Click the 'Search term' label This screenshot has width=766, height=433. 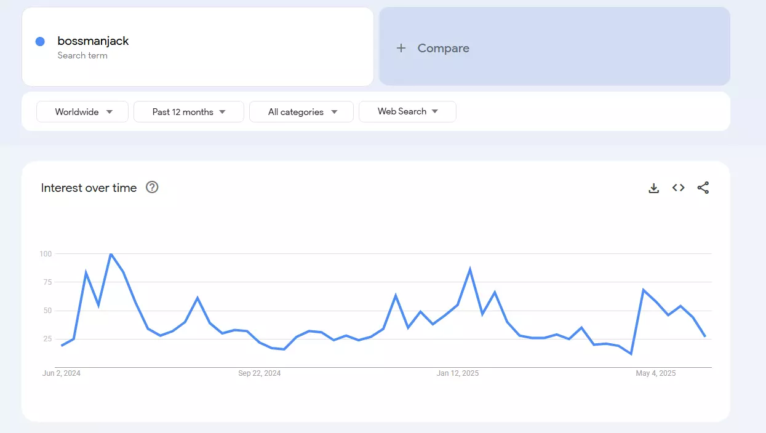pos(82,55)
